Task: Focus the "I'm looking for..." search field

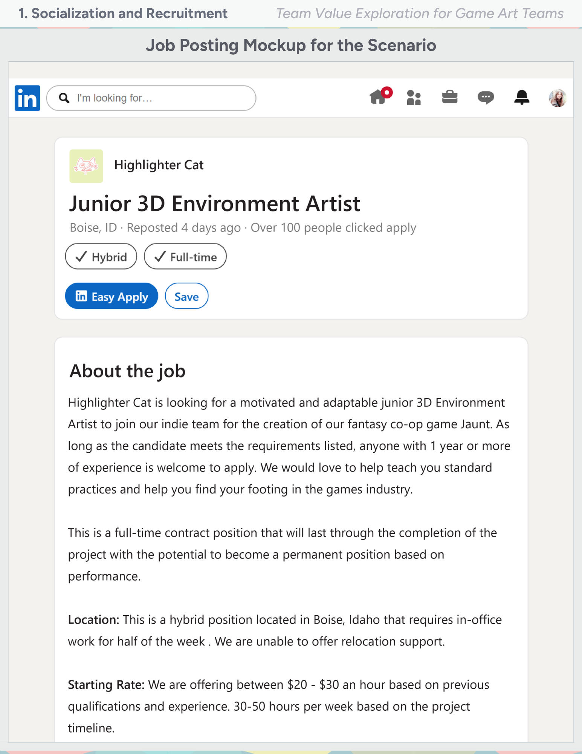Action: 151,98
